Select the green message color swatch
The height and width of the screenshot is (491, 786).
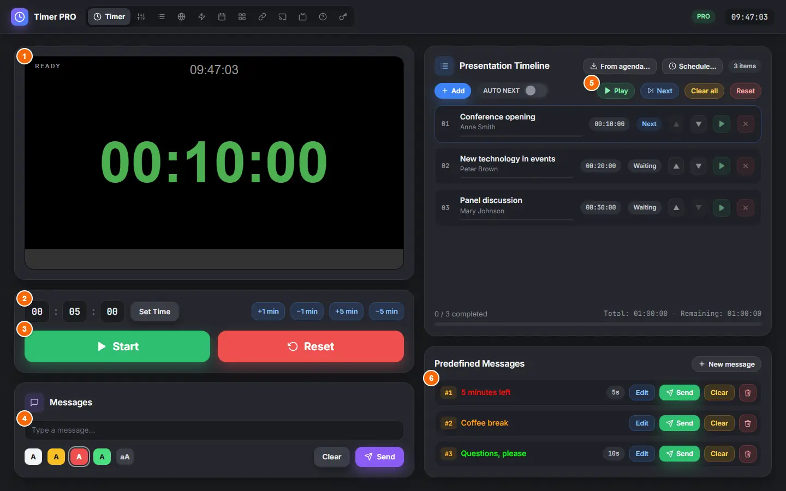(x=102, y=457)
